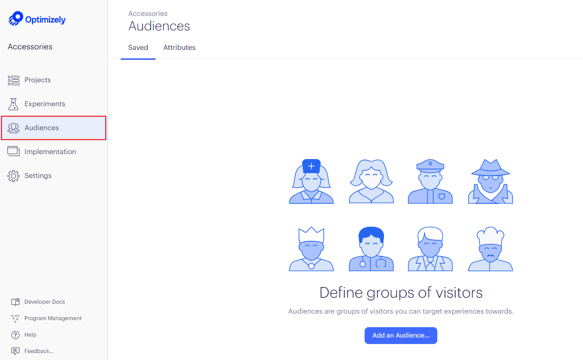Click the Feedback speech bubble icon
Image resolution: width=583 pixels, height=360 pixels.
(x=15, y=351)
